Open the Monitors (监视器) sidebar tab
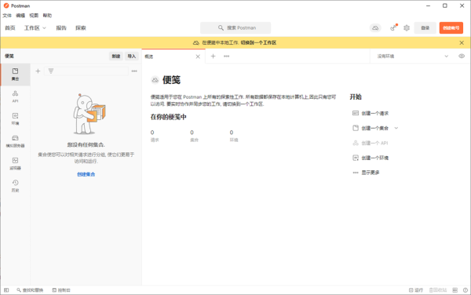Screen dimensions: 471x295 (15, 163)
